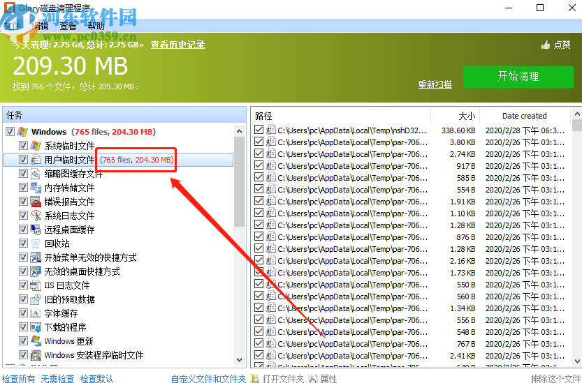
Task: Select file row sized 767 B
Action: click(x=410, y=344)
